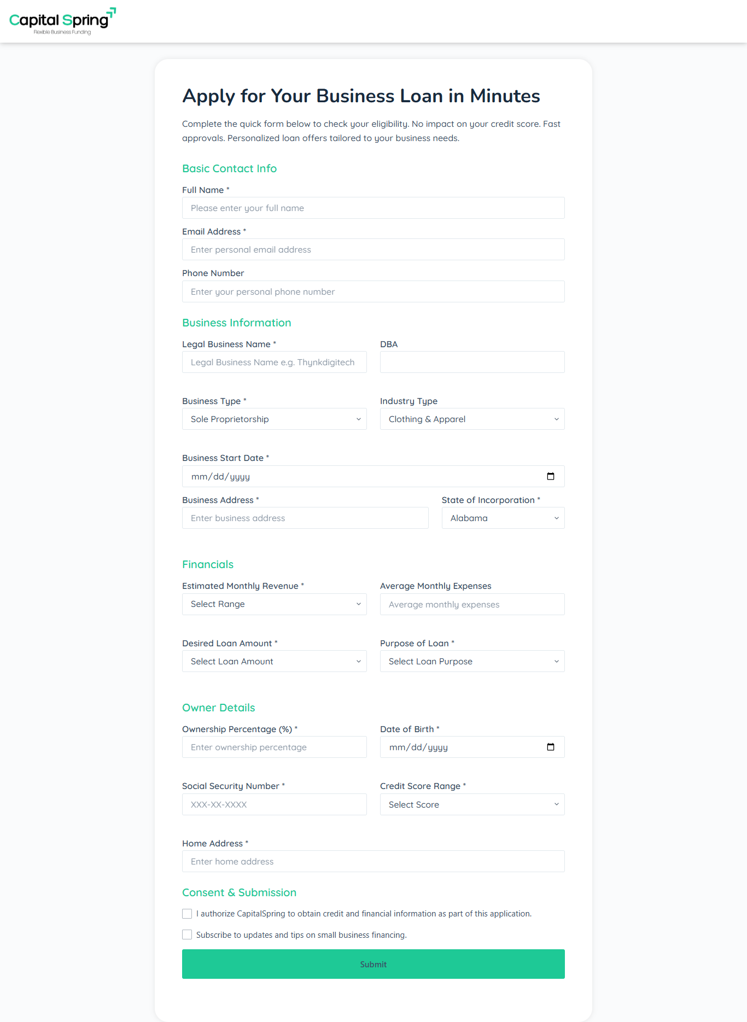Select the Home Address input
747x1022 pixels.
pos(373,861)
